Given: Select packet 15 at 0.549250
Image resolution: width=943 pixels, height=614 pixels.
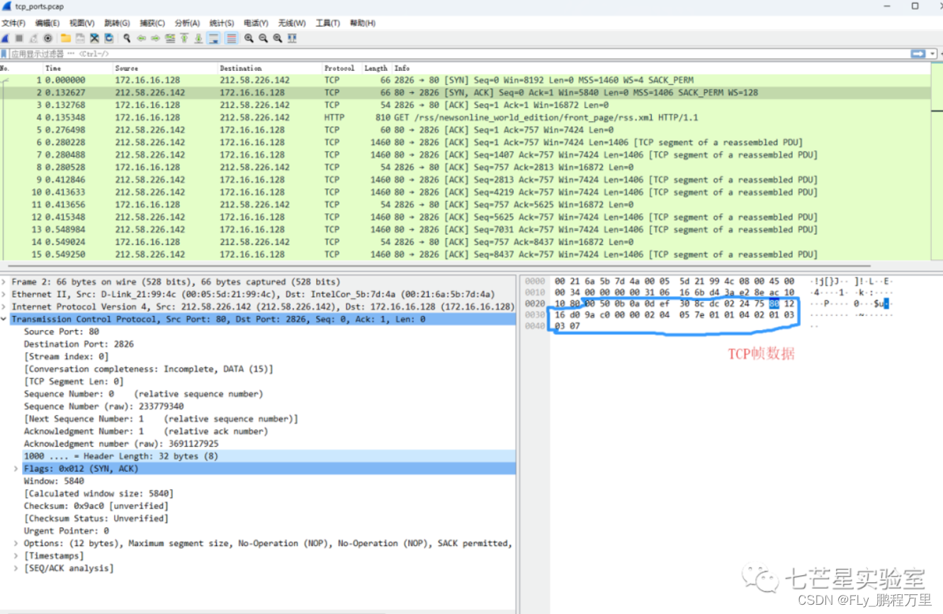Looking at the screenshot, I should pyautogui.click(x=465, y=254).
